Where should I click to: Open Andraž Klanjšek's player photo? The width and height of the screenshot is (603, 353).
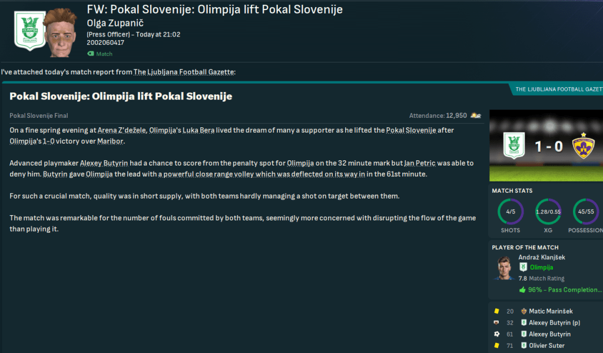504,268
